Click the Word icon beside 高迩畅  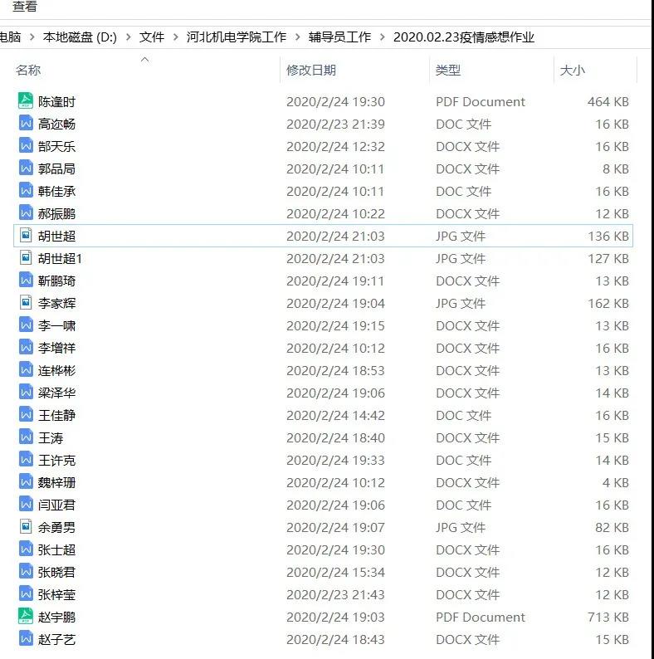[26, 123]
